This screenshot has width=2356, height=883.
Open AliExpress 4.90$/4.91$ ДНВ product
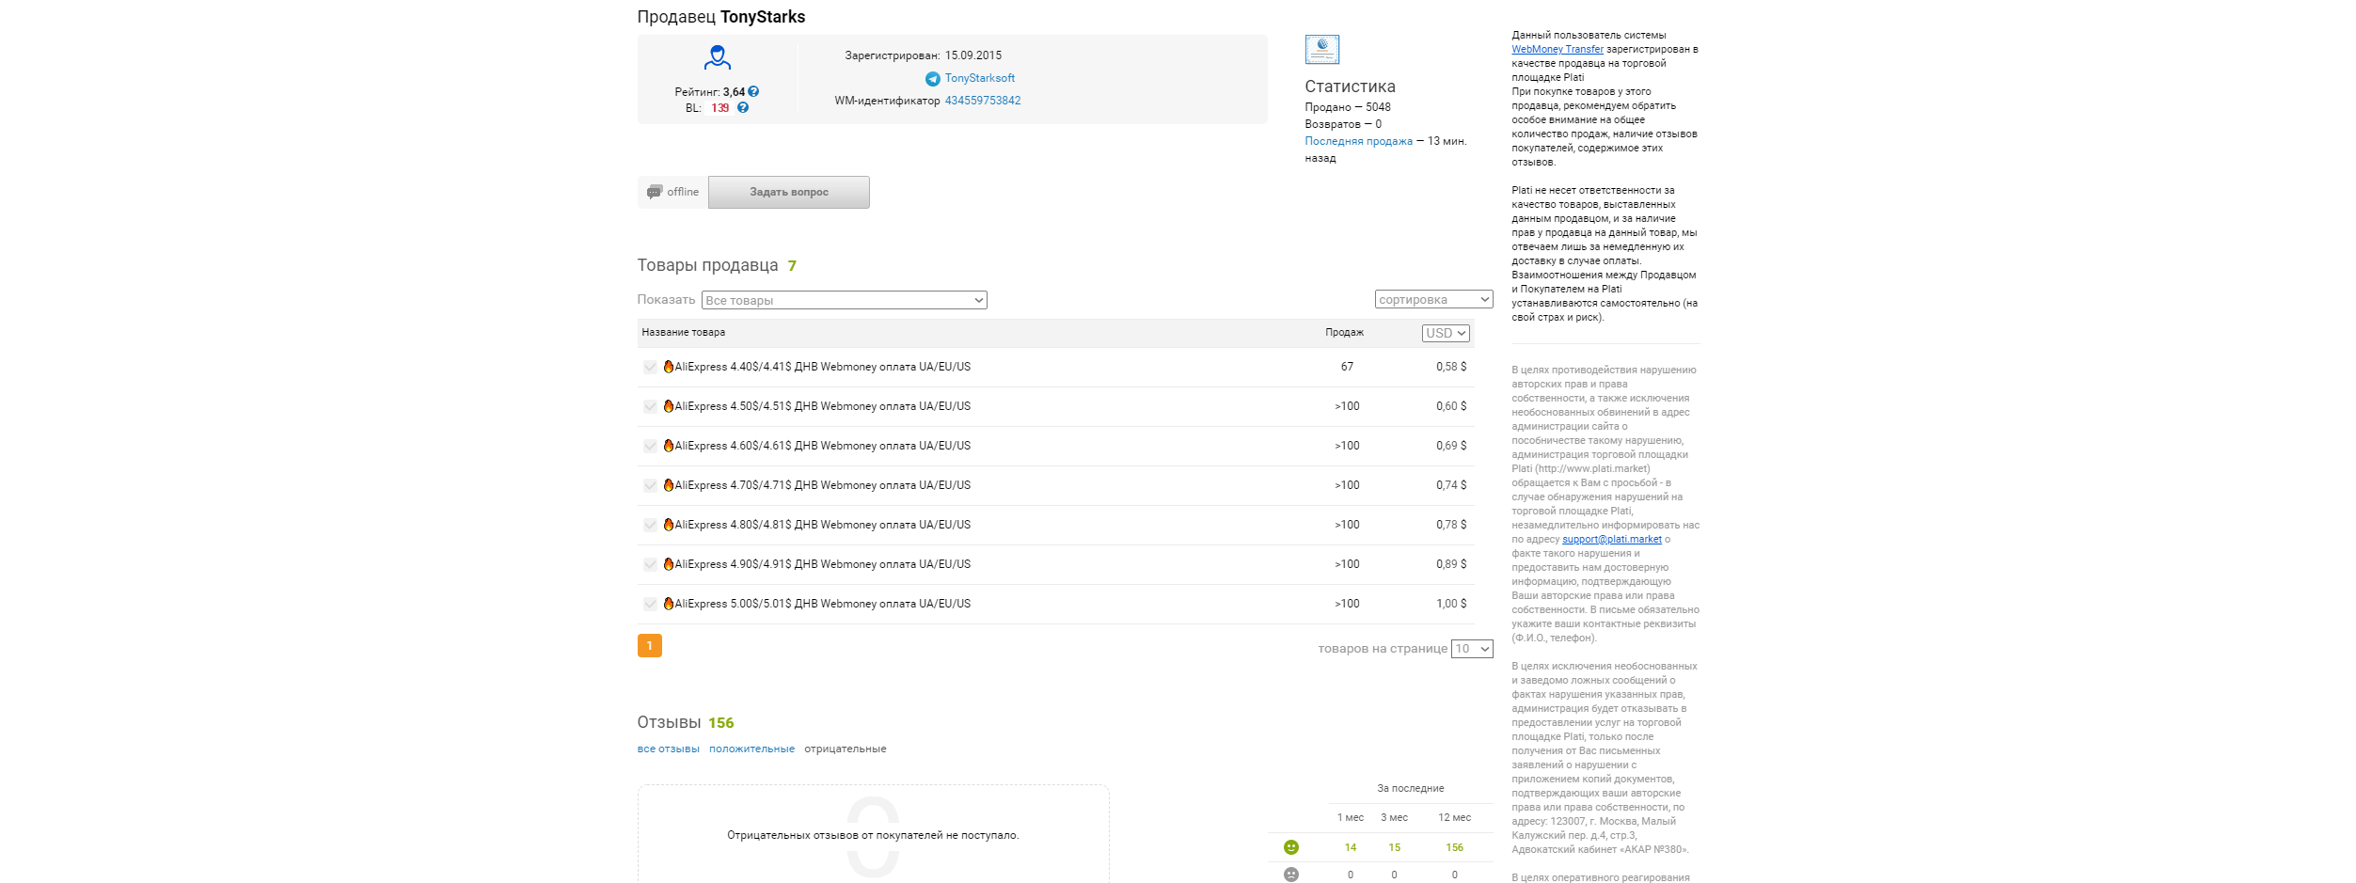pyautogui.click(x=822, y=564)
